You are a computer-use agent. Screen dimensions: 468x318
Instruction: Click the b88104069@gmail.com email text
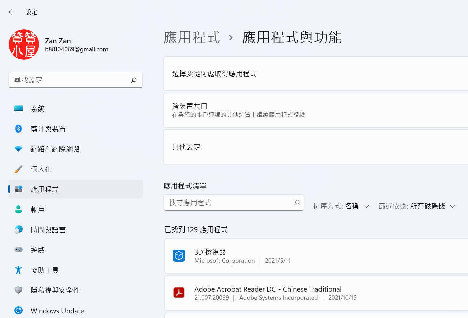tap(77, 49)
